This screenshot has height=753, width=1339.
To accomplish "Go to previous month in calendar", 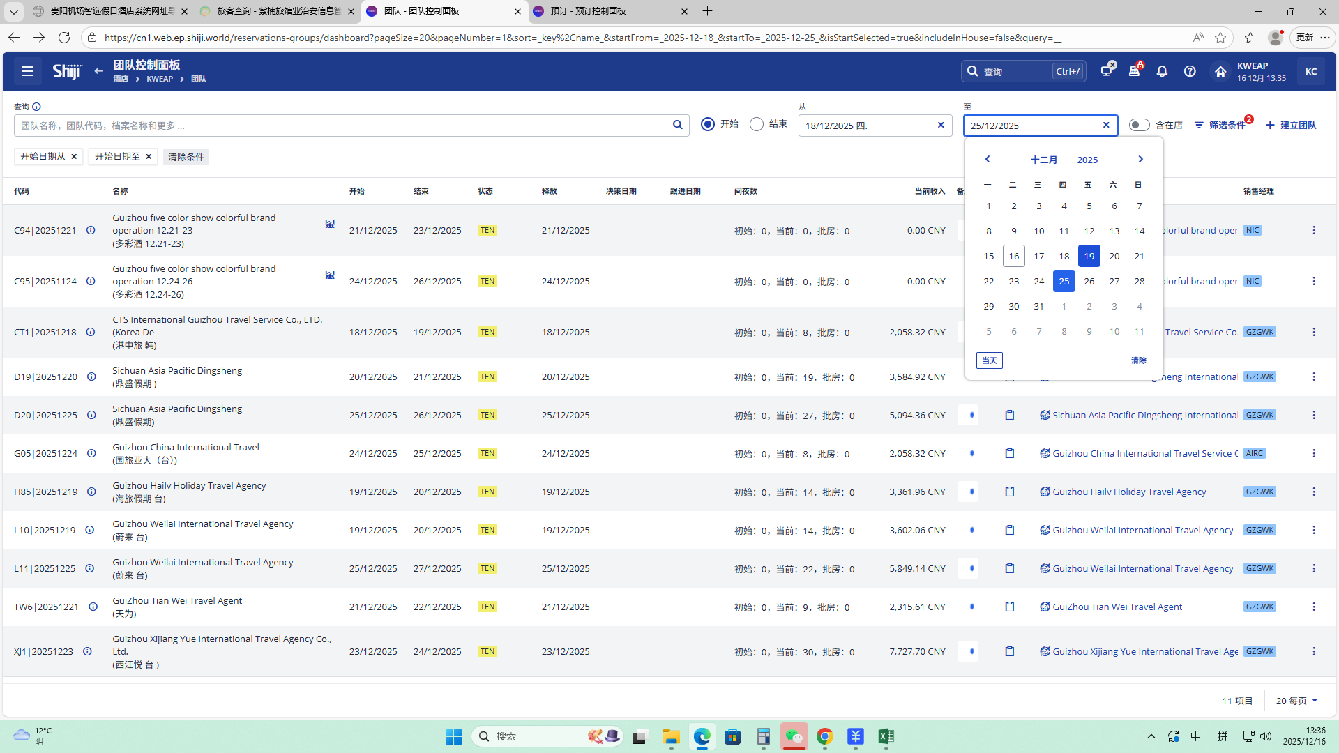I will pos(988,160).
